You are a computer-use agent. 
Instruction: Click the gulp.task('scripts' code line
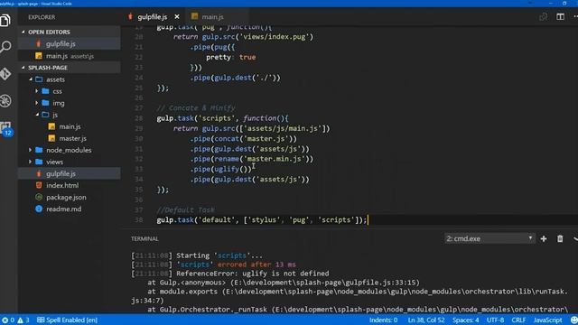[x=222, y=118]
